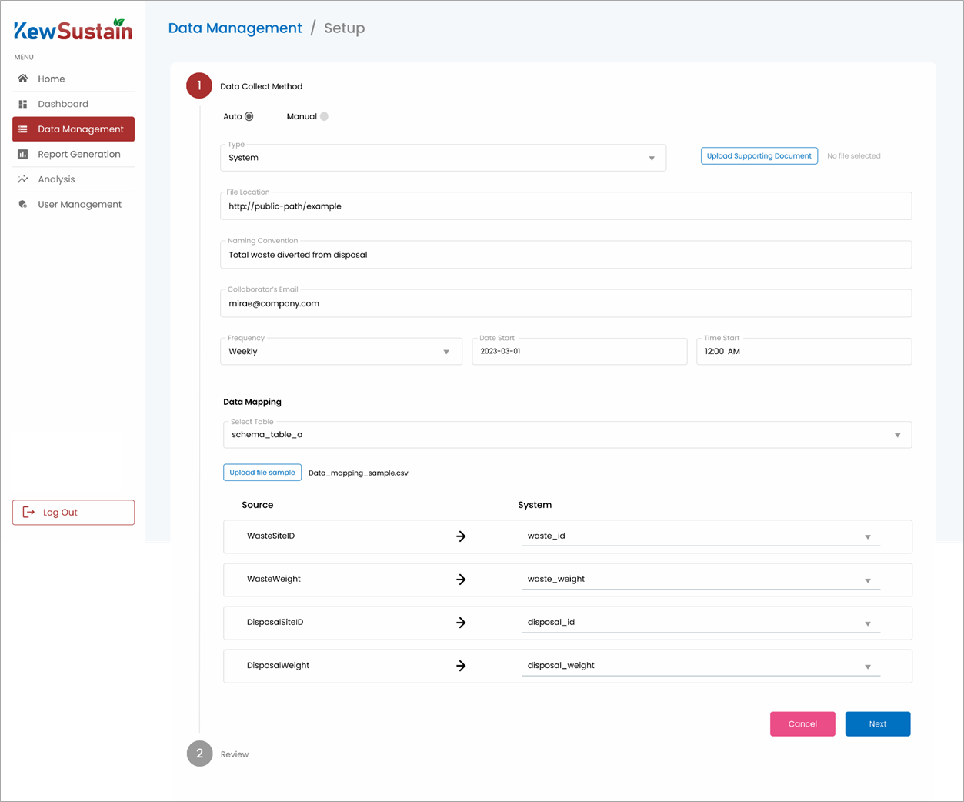The width and height of the screenshot is (964, 802).
Task: Click the Time Start field
Action: 804,352
